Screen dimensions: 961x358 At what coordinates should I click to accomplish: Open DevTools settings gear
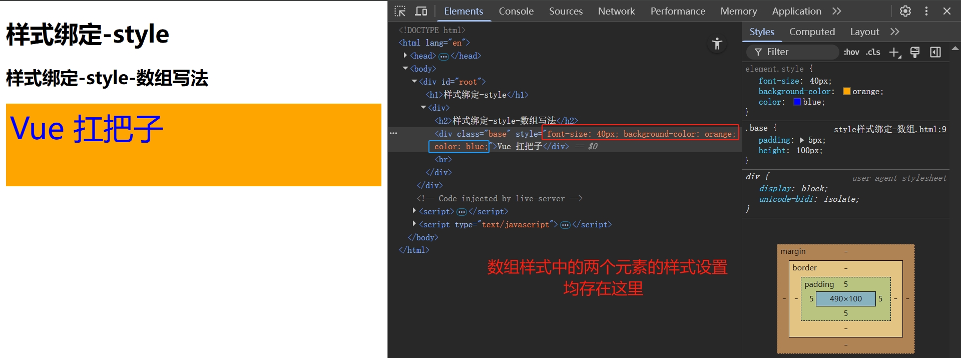[x=905, y=11]
